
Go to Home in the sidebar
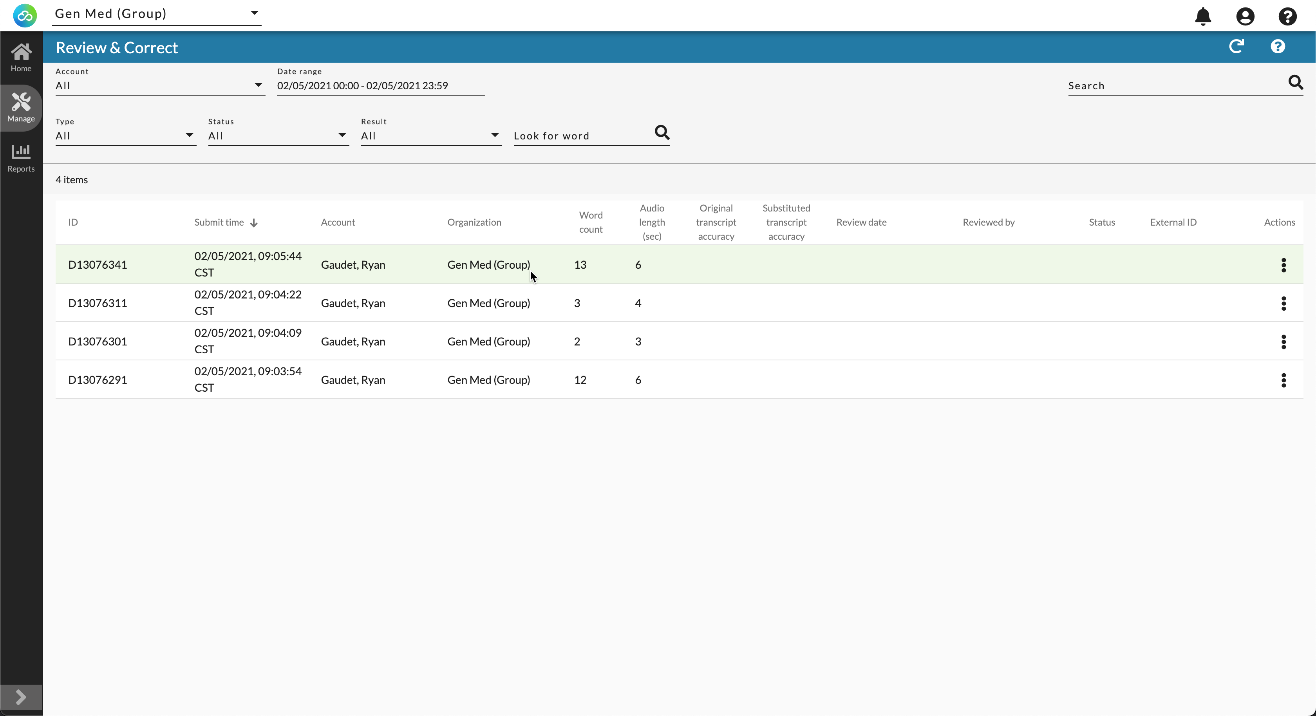(x=21, y=57)
